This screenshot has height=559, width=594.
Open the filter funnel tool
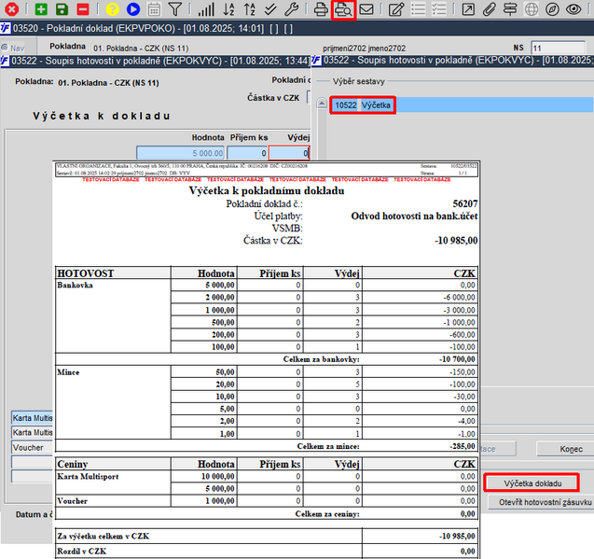click(175, 10)
